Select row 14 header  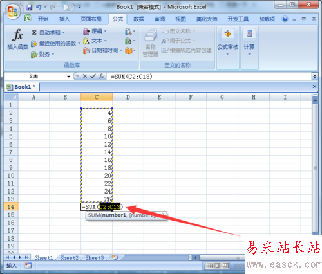(11, 207)
